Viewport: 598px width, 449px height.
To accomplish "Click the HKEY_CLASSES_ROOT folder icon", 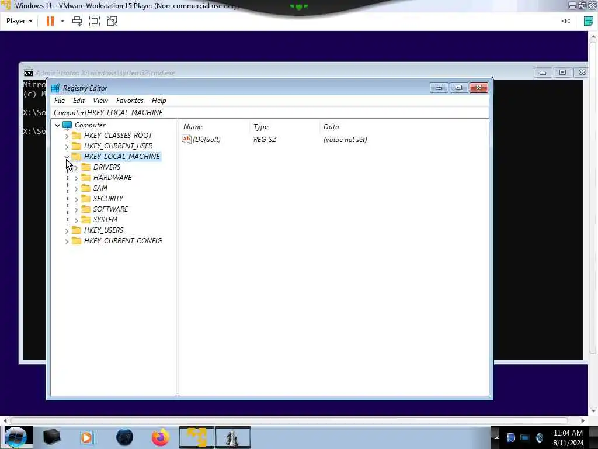I will (x=77, y=135).
